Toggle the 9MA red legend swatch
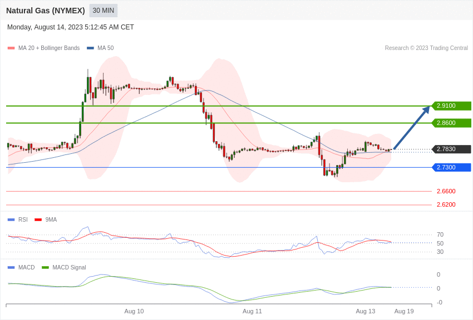This screenshot has height=320, width=473. 38,220
